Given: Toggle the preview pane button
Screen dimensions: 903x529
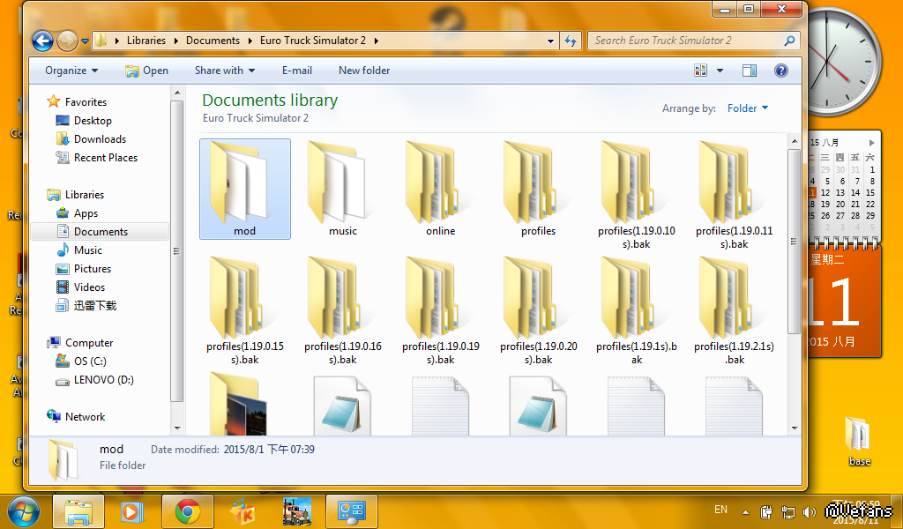Looking at the screenshot, I should (750, 71).
